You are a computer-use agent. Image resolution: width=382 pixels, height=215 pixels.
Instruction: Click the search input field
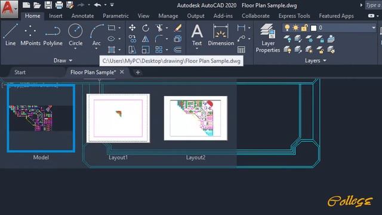pyautogui.click(x=373, y=5)
